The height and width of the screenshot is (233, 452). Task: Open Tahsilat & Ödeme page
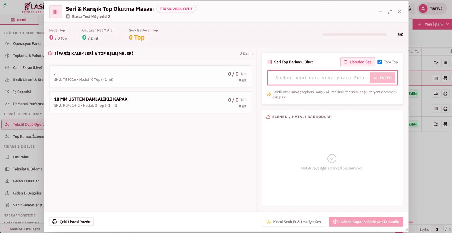(24, 169)
